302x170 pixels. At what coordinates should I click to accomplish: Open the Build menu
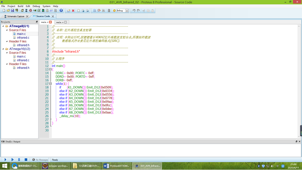click(x=20, y=6)
